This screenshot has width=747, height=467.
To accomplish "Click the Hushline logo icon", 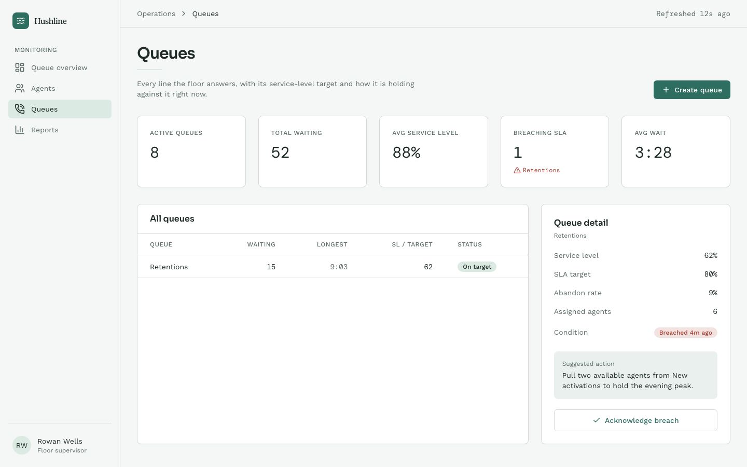I will click(21, 21).
